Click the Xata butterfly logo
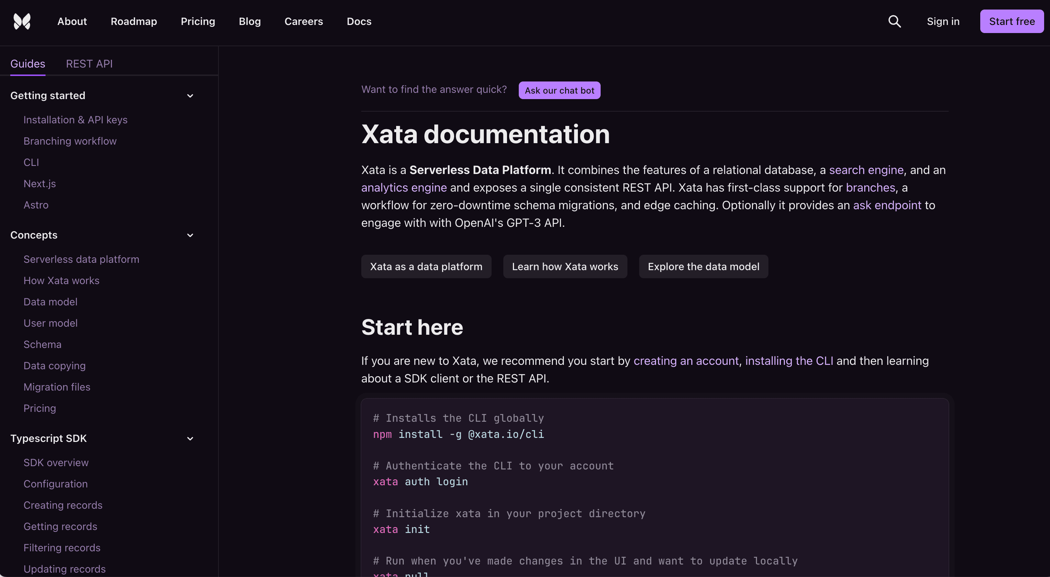 [x=22, y=21]
